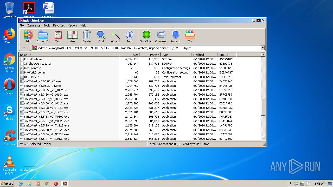Show archive Info
The height and width of the screenshot is (187, 333).
click(130, 36)
